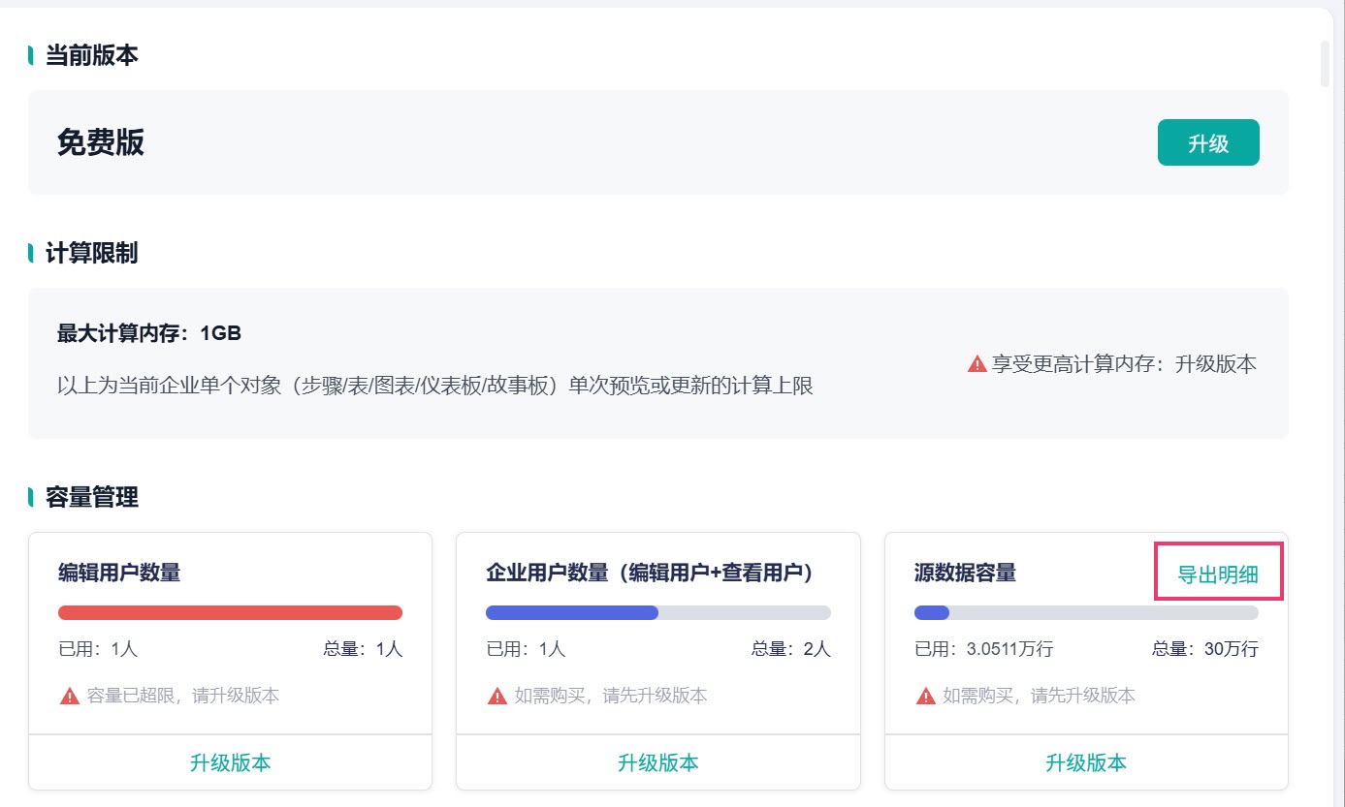Open 升级版本 under 编辑用户数量
Image resolution: width=1345 pixels, height=807 pixels.
tap(230, 762)
